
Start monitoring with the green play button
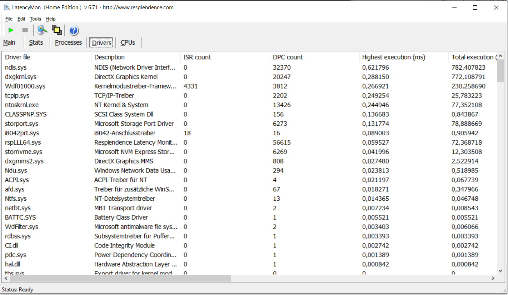(x=11, y=30)
